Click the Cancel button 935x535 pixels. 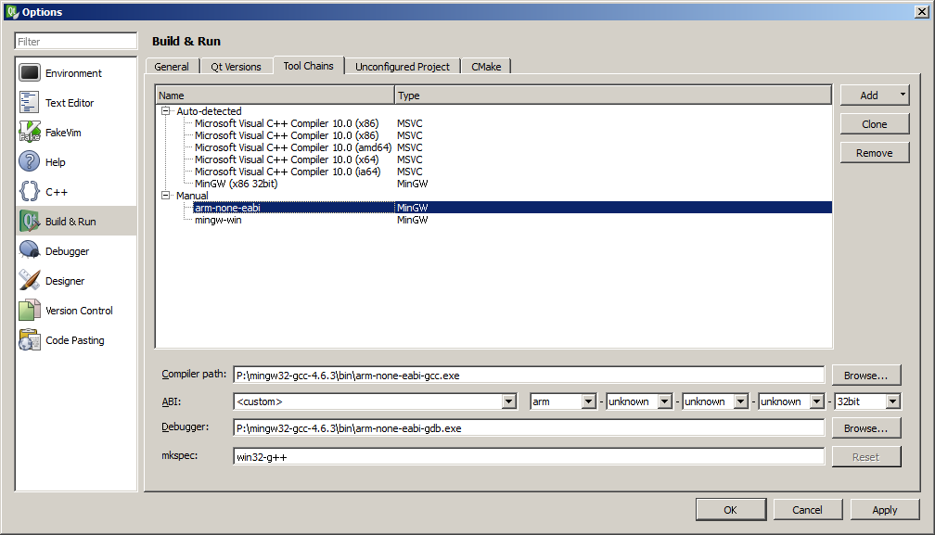[x=807, y=510]
